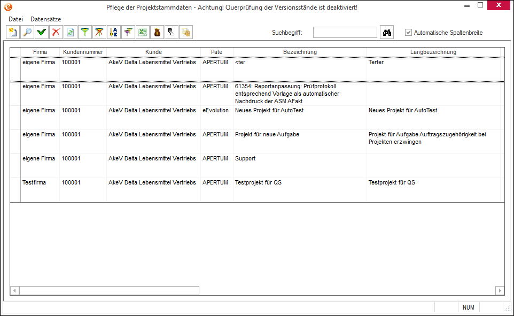Image resolution: width=514 pixels, height=316 pixels.
Task: Click the greyed-out documents toolbar icon
Action: click(186, 32)
